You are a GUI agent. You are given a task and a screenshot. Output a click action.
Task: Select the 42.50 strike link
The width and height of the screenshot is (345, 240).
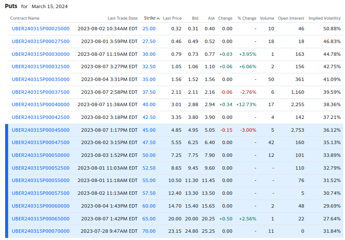click(x=149, y=117)
